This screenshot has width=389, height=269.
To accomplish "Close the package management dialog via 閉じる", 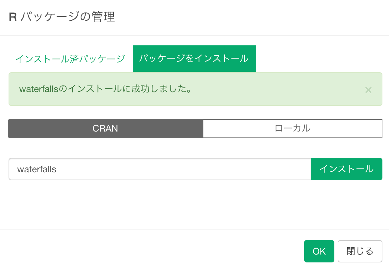I will click(360, 251).
